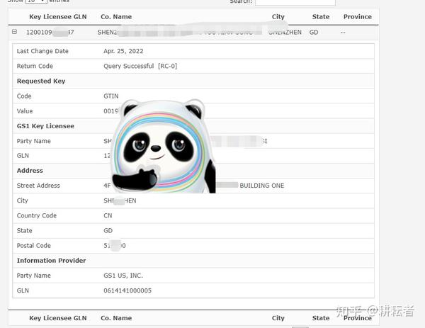The image size is (425, 328).
Task: Click 'BUILDING ONE' in street address
Action: (x=262, y=186)
